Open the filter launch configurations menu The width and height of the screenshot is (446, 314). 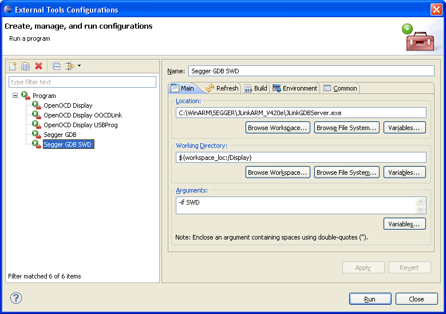point(80,66)
